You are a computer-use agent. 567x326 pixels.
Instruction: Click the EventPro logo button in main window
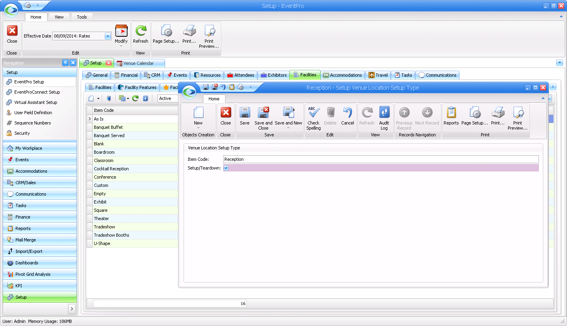click(x=11, y=10)
